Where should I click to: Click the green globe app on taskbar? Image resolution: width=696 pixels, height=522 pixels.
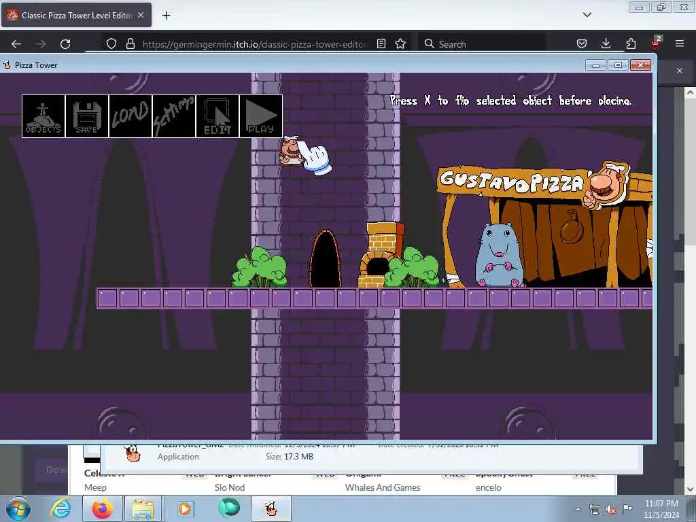229,508
